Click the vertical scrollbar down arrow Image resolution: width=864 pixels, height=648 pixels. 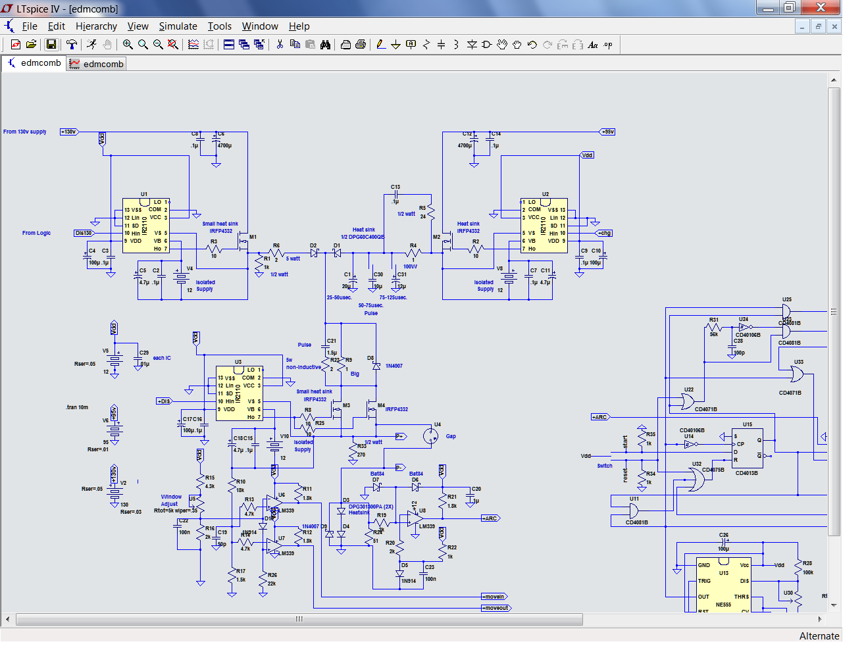[x=834, y=605]
